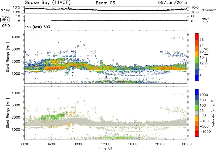The width and height of the screenshot is (216, 150).
Task: Click the 'N.Search' legend label
Action: point(208,10)
